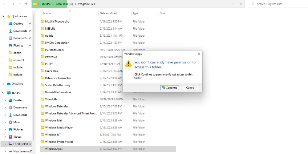The image size is (308, 154).
Task: Select the Uninstall Information folder icon
Action: tap(43, 92)
